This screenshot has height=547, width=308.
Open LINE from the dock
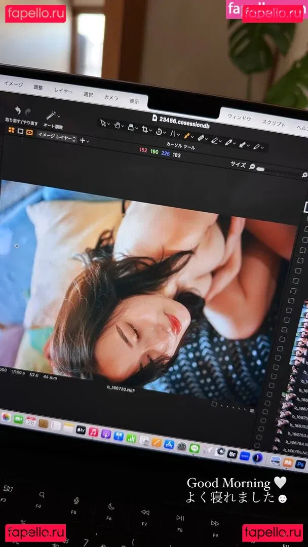[x=195, y=448]
